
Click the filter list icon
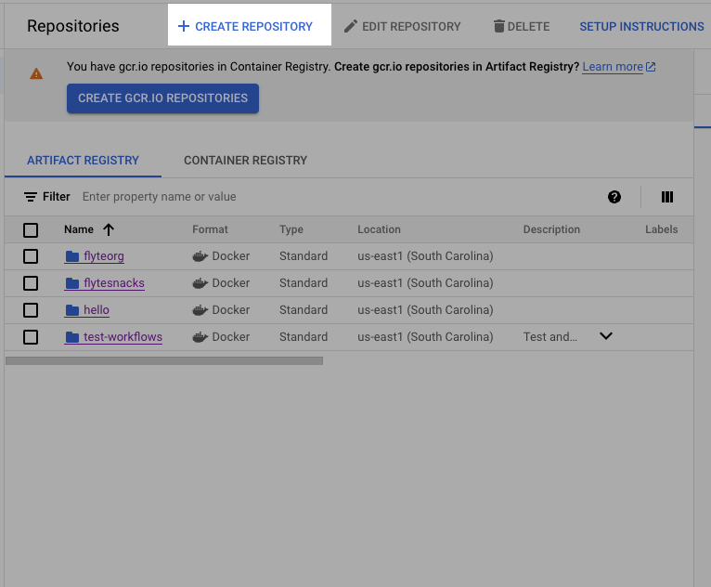[x=31, y=197]
